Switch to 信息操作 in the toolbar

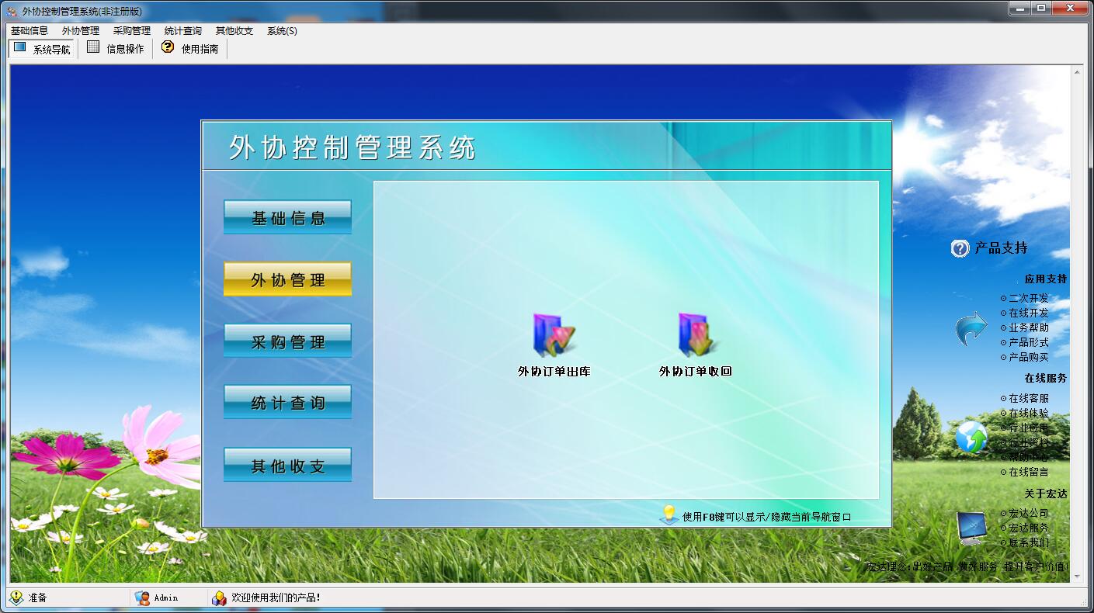116,49
